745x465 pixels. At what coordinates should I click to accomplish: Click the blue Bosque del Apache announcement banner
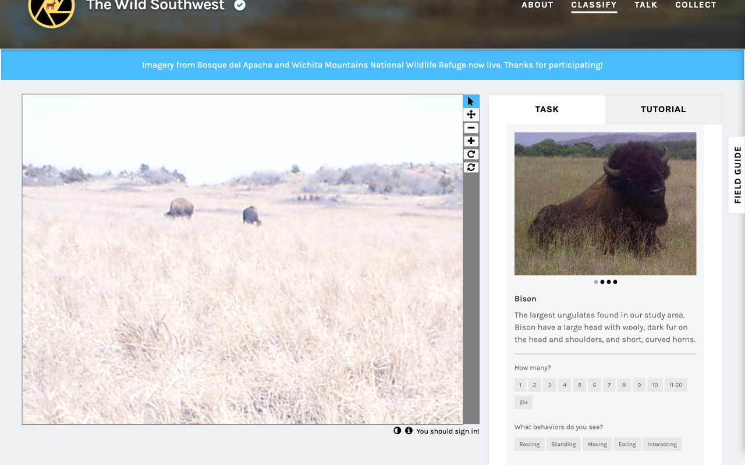coord(372,65)
